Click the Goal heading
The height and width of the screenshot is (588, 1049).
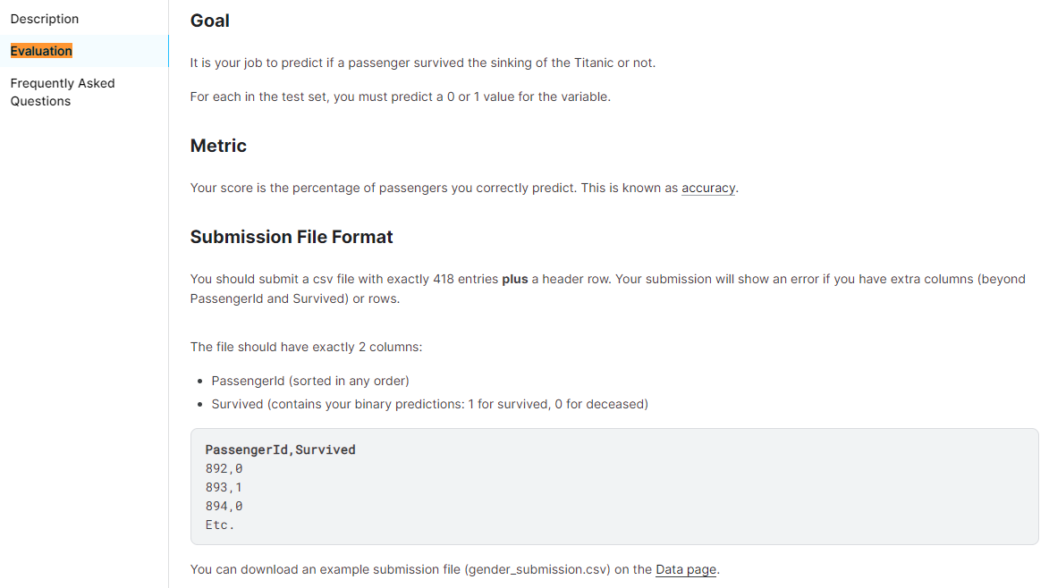pos(210,21)
